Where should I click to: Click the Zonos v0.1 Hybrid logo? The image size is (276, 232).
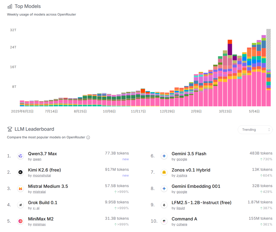(164, 172)
